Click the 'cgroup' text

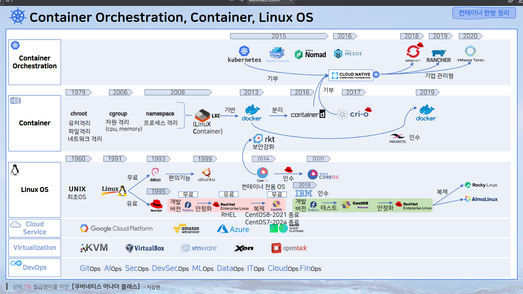pyautogui.click(x=118, y=113)
